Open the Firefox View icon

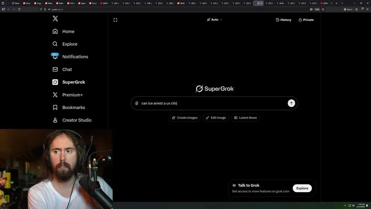click(3, 3)
